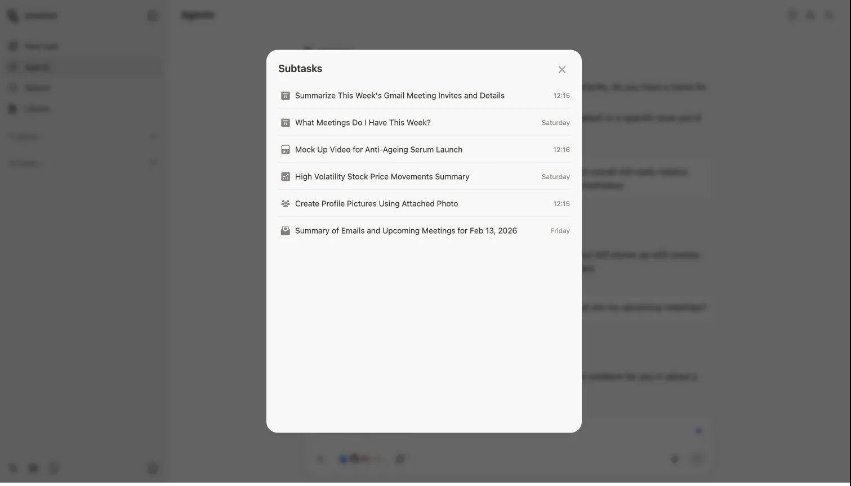Click the inbox icon beside the Emails Summary subtask
Viewport: 851px width, 486px height.
(x=285, y=230)
